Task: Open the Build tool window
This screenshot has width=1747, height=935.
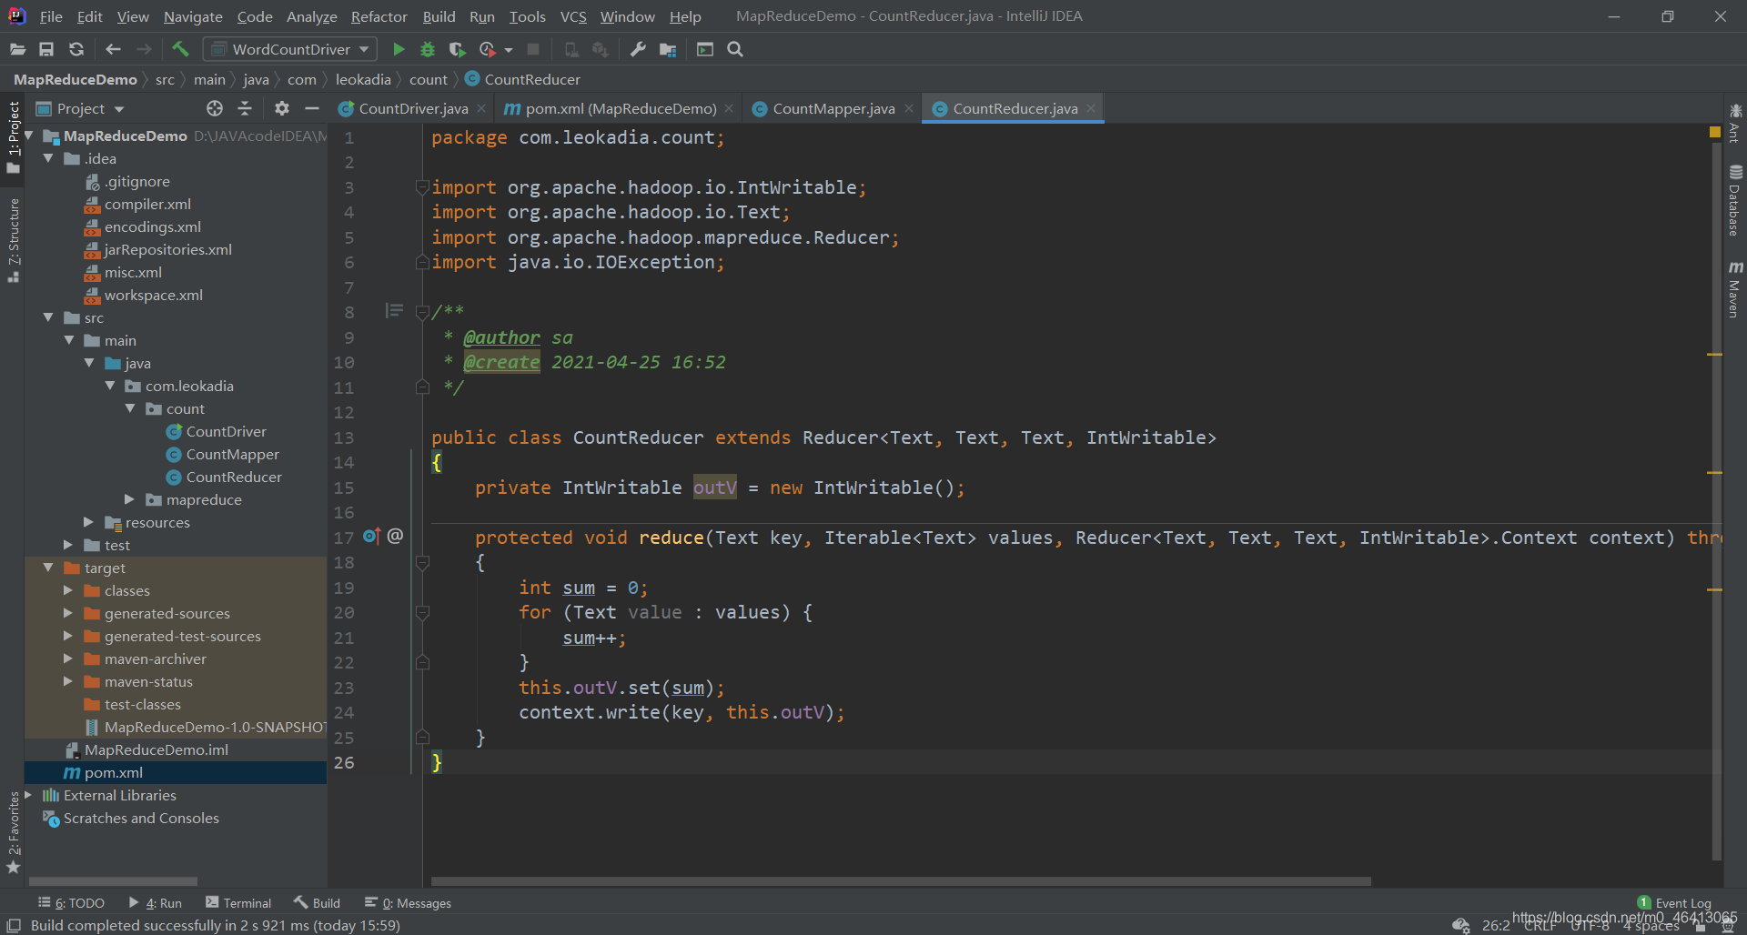Action: pyautogui.click(x=317, y=903)
